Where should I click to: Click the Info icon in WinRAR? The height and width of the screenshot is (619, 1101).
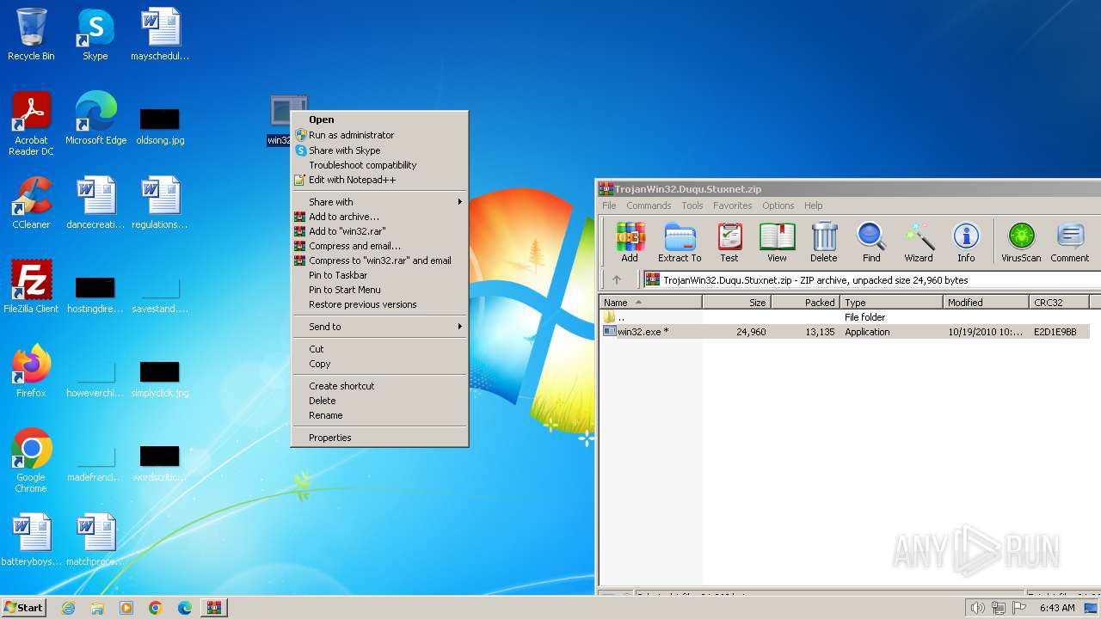coord(966,242)
